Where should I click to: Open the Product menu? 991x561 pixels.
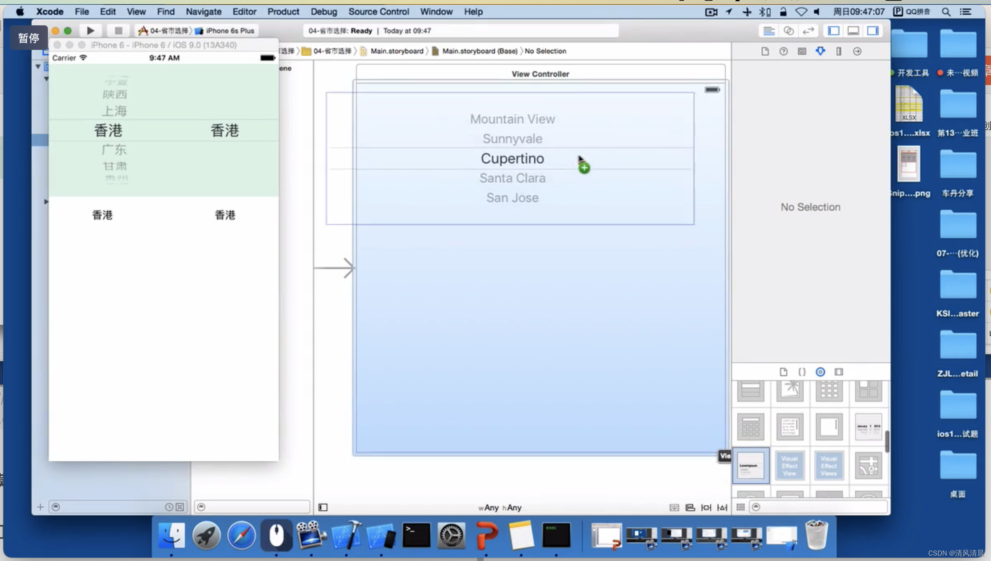click(283, 11)
